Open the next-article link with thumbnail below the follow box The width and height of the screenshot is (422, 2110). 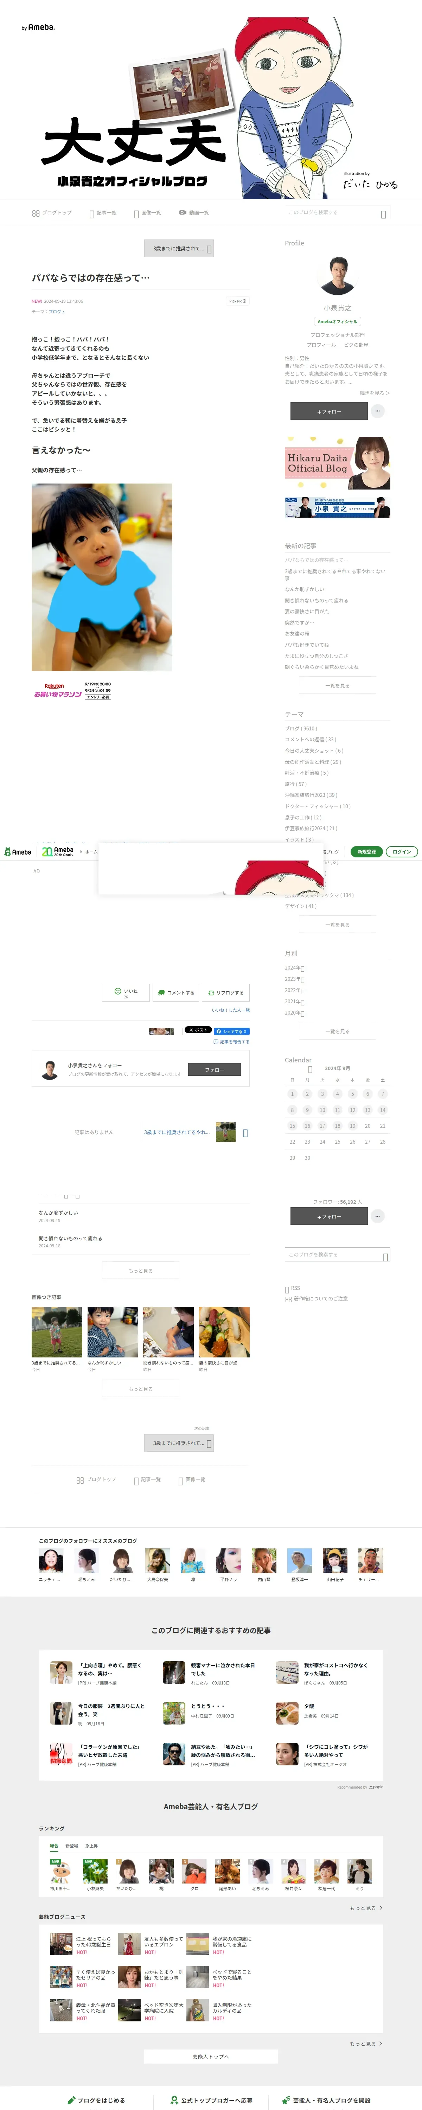196,1132
